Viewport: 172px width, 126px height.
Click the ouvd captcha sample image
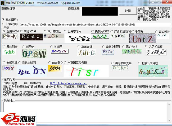pos(163,36)
